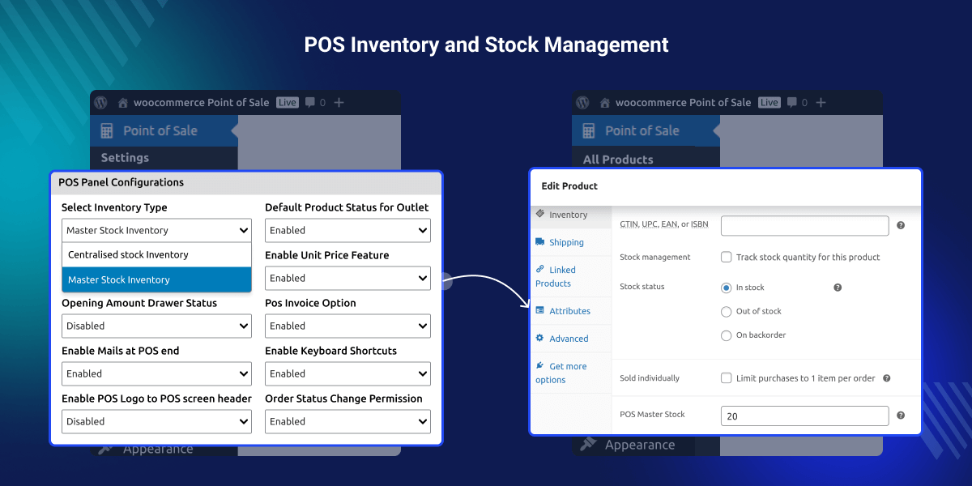The width and height of the screenshot is (972, 486).
Task: Click Live badge in left window admin bar
Action: 288,103
